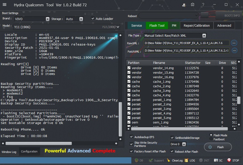Open the Drive 0 dropdown

coord(178,144)
